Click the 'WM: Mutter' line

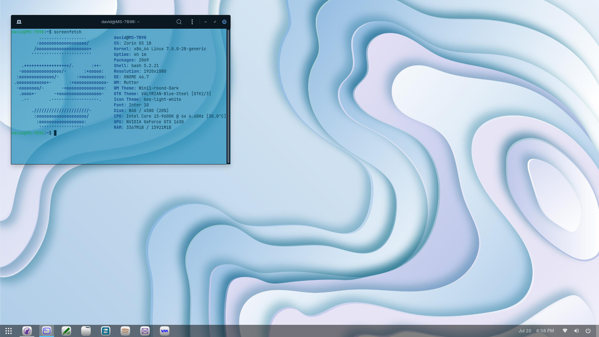(x=126, y=83)
